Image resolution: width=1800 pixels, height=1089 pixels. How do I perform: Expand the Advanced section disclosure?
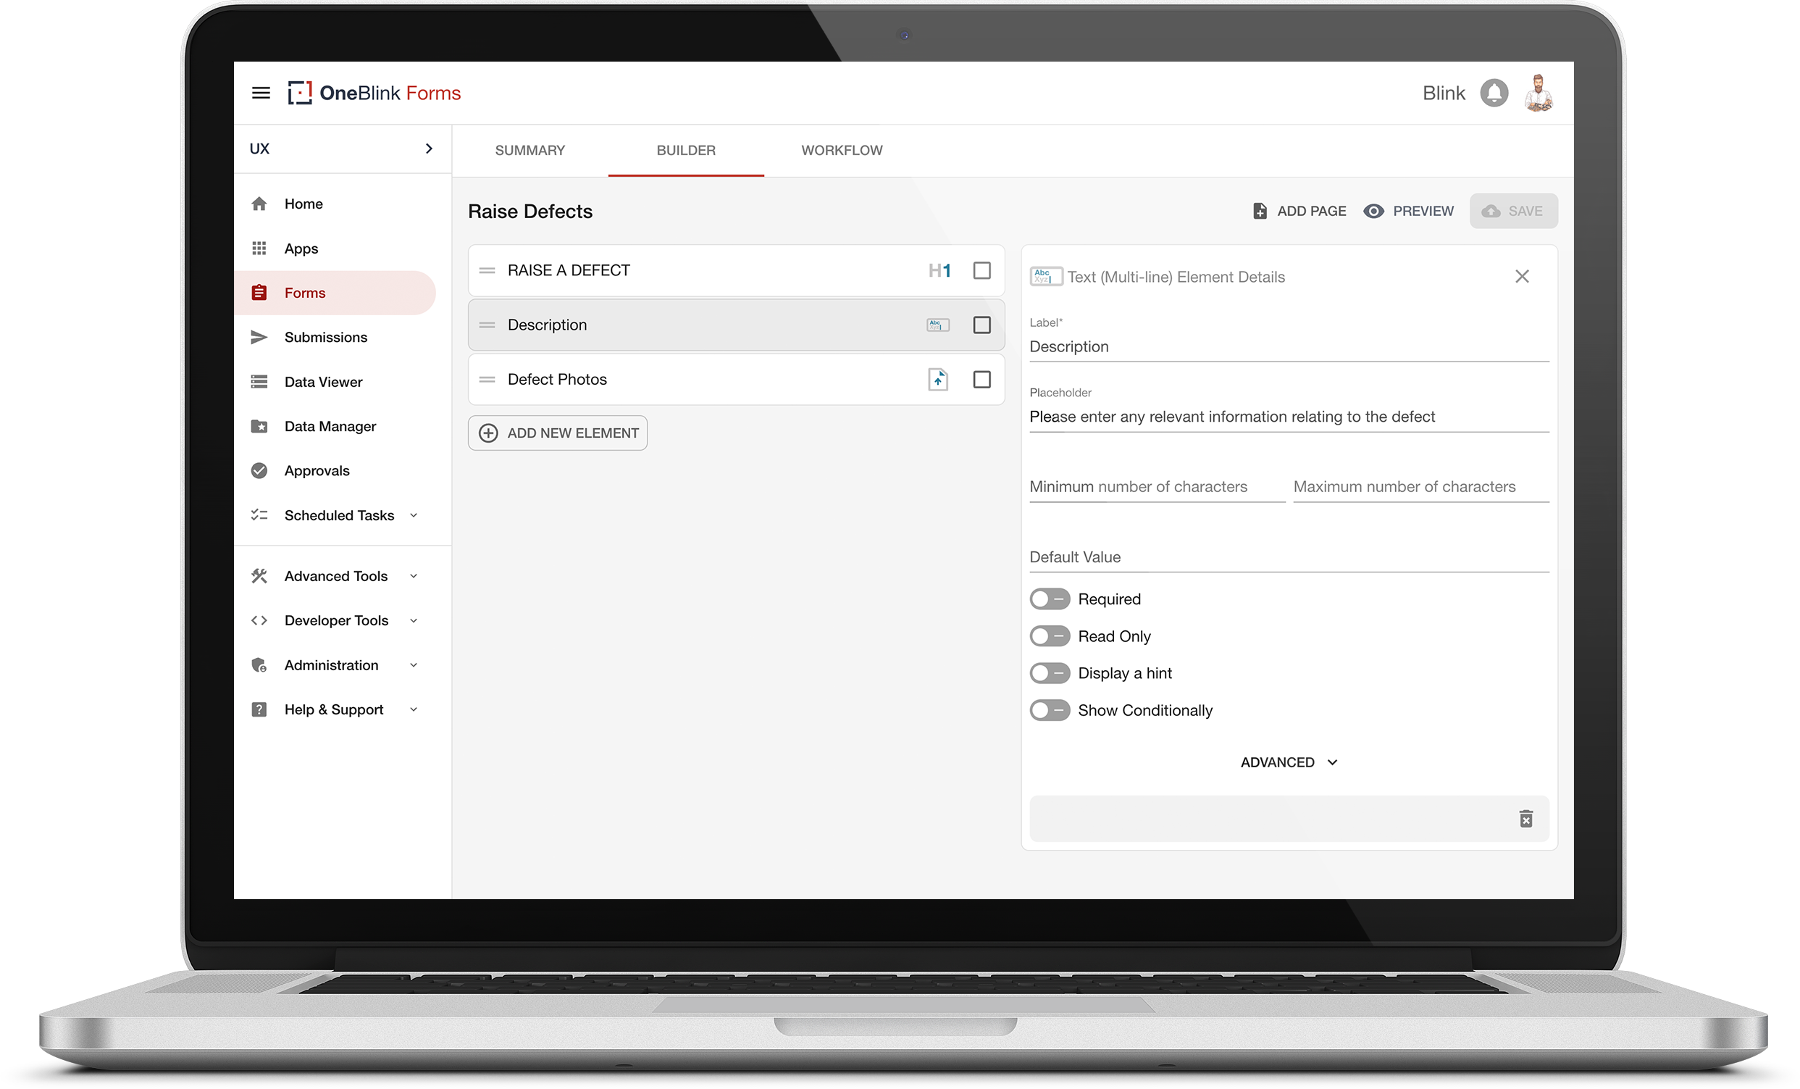pyautogui.click(x=1286, y=762)
